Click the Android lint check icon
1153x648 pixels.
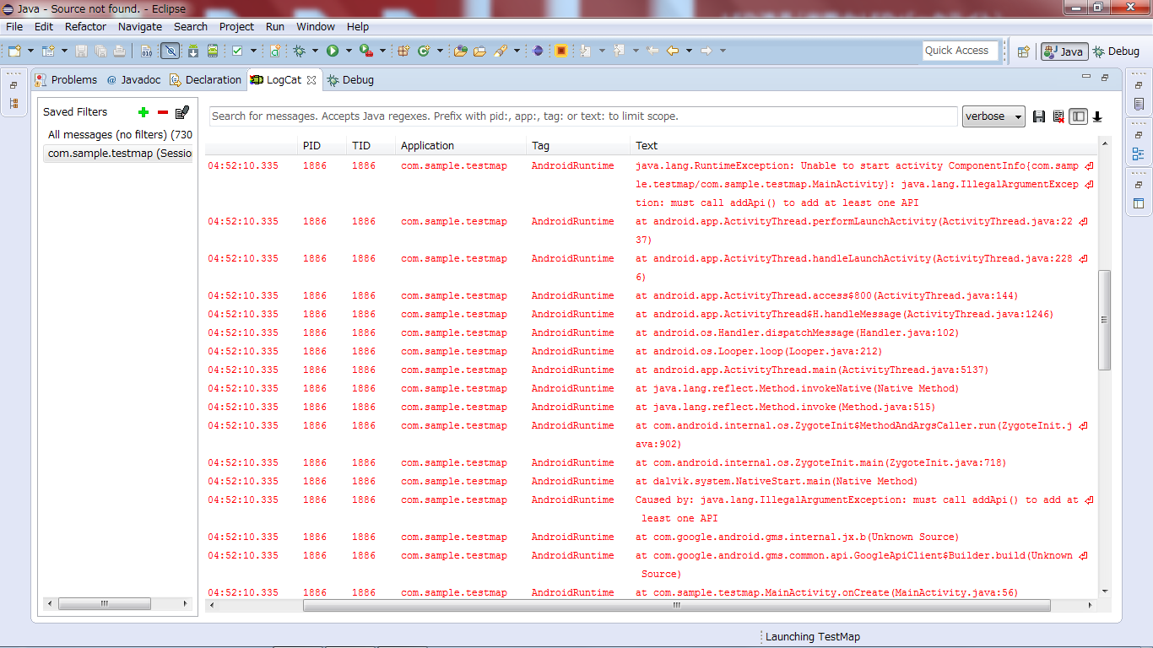point(237,51)
